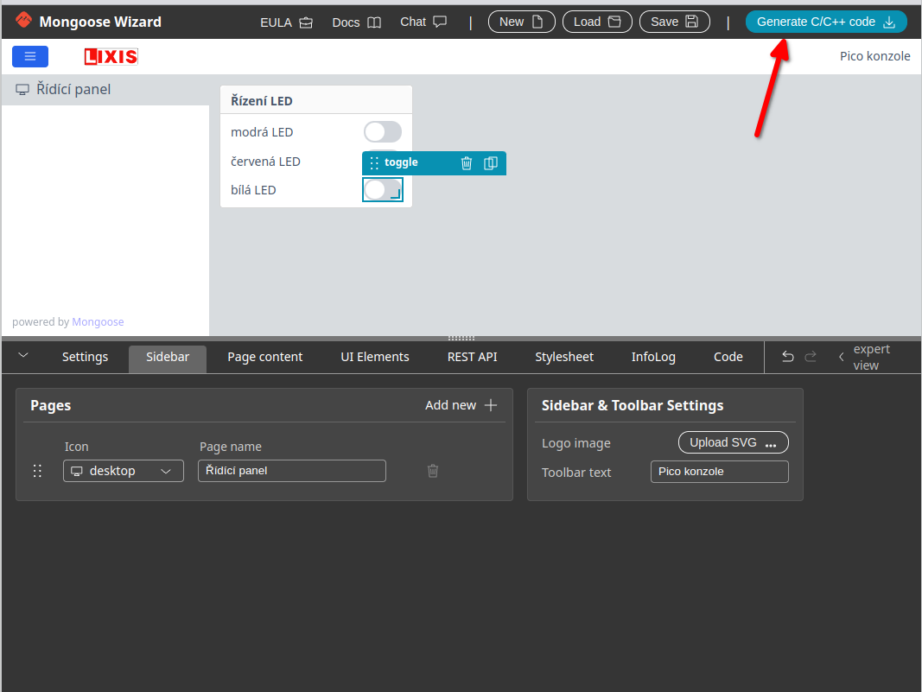Click the Mongoose Wizard logo icon
Image resolution: width=922 pixels, height=692 pixels.
23,21
